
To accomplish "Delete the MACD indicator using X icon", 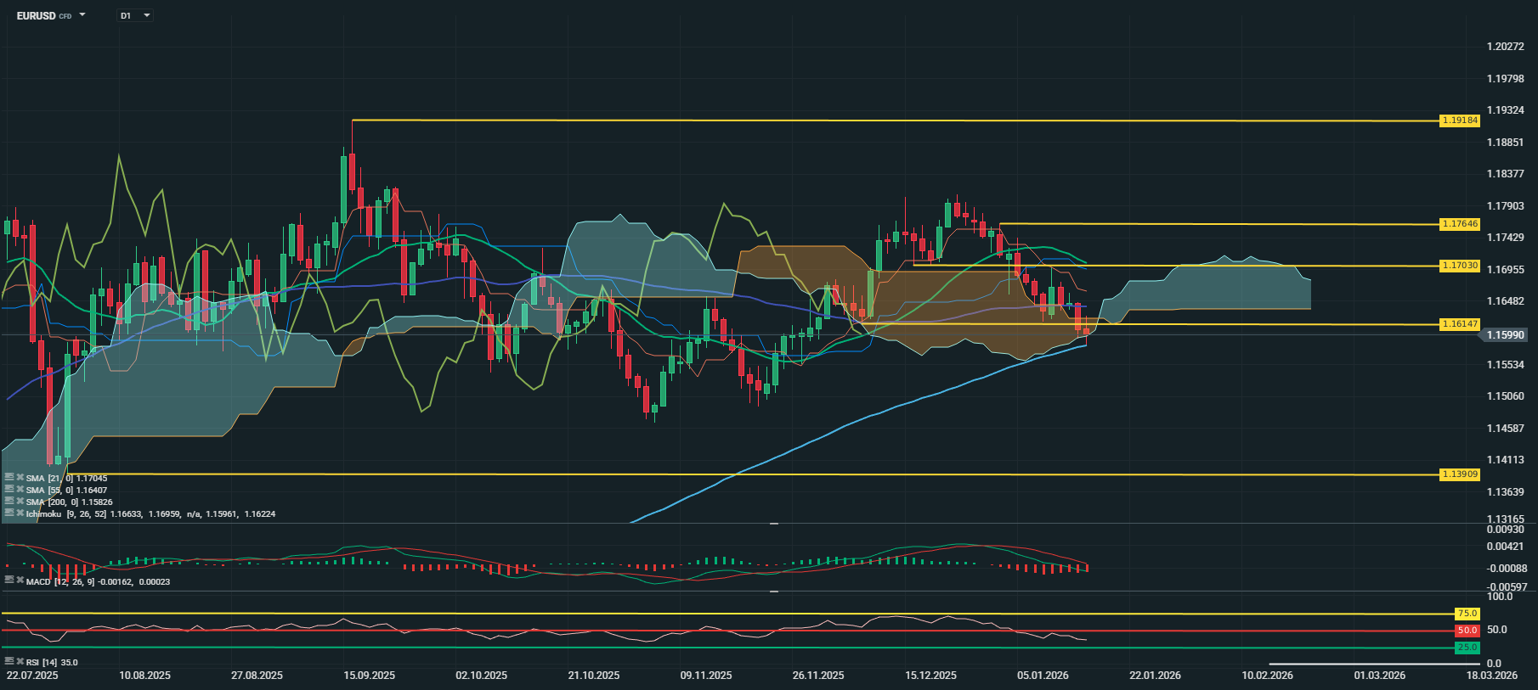I will [20, 581].
